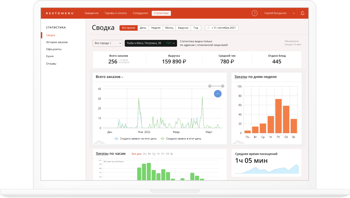The image size is (350, 198).
Task: Open «Тарифы и оплата» menu item
Action: pyautogui.click(x=116, y=13)
